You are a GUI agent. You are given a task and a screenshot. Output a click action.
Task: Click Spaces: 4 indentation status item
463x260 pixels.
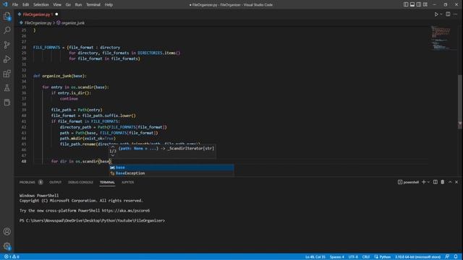click(x=336, y=257)
